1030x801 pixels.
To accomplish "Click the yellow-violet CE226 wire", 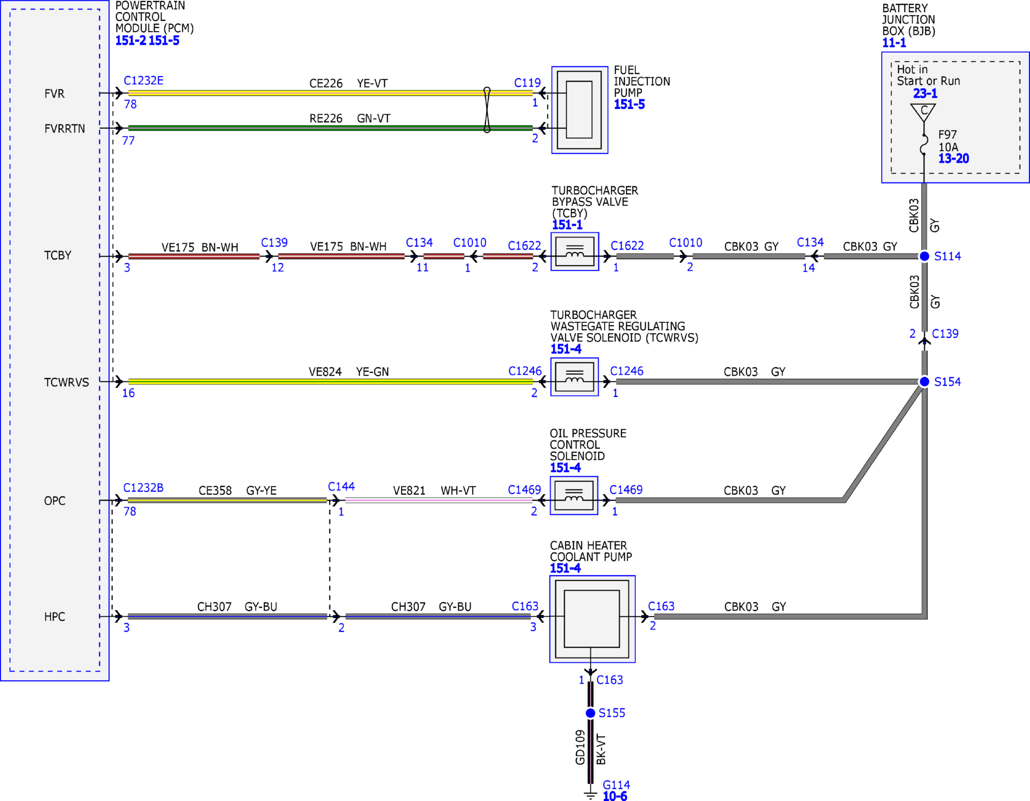I will (x=330, y=93).
